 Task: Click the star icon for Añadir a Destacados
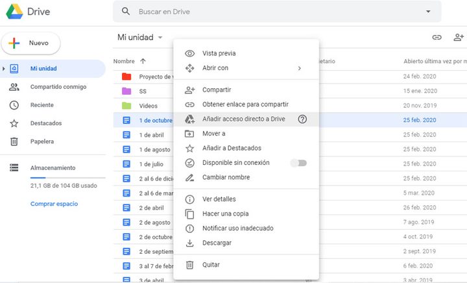point(189,149)
